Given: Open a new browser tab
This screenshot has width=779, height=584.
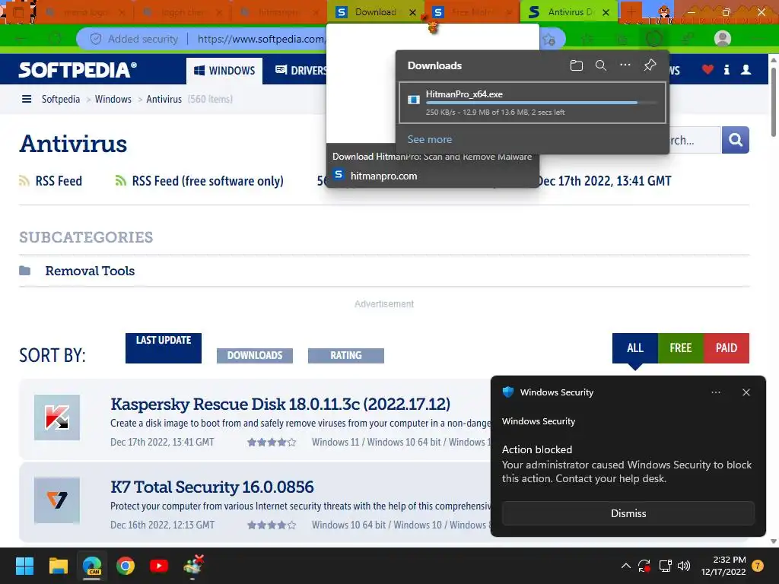Looking at the screenshot, I should [631, 11].
